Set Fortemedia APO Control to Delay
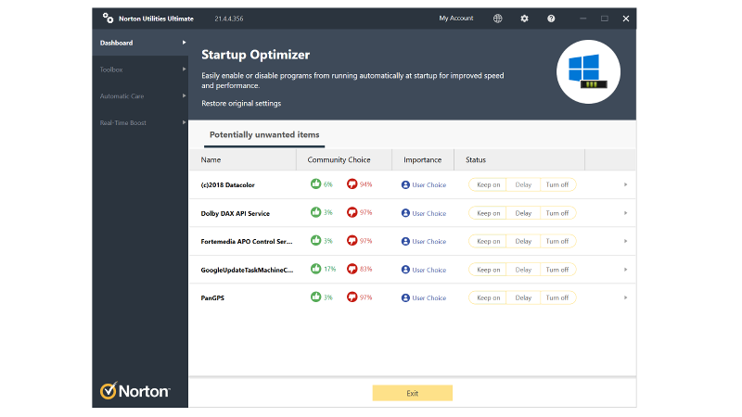Viewport: 742px width, 417px height. [x=523, y=241]
